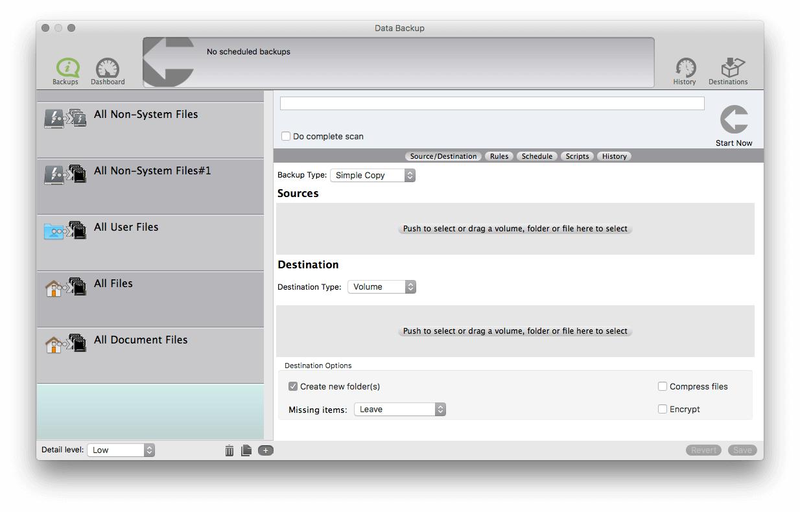800x512 pixels.
Task: Change the Missing items dropdown from Leave
Action: (x=399, y=409)
